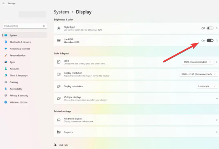Screen dimensions: 219x149
Task: Click the search magnifier icon
Action: tap(44, 26)
